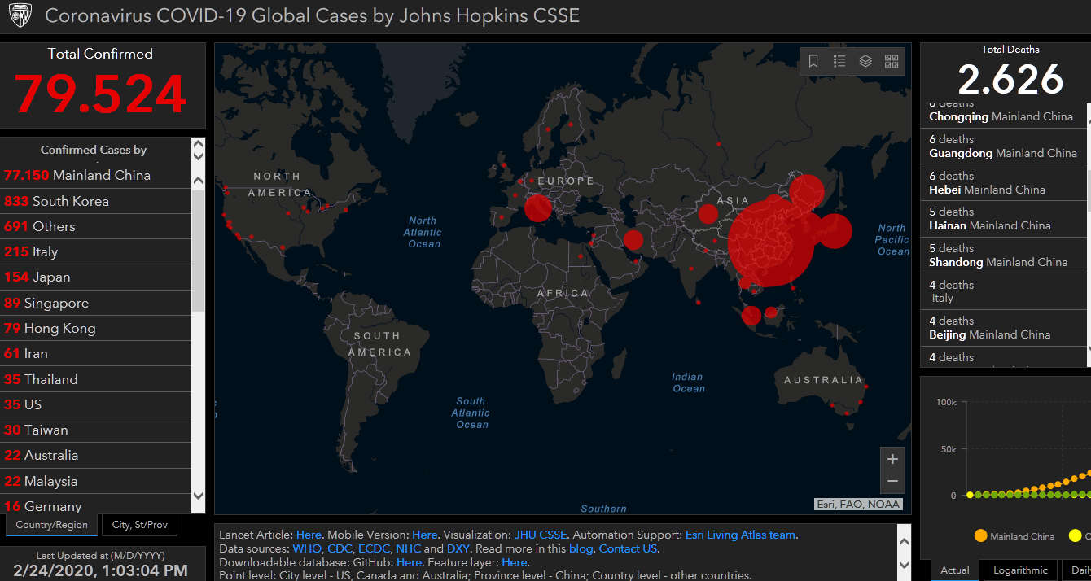1091x581 pixels.
Task: Select Mainland China in confirmed list
Action: coord(96,175)
